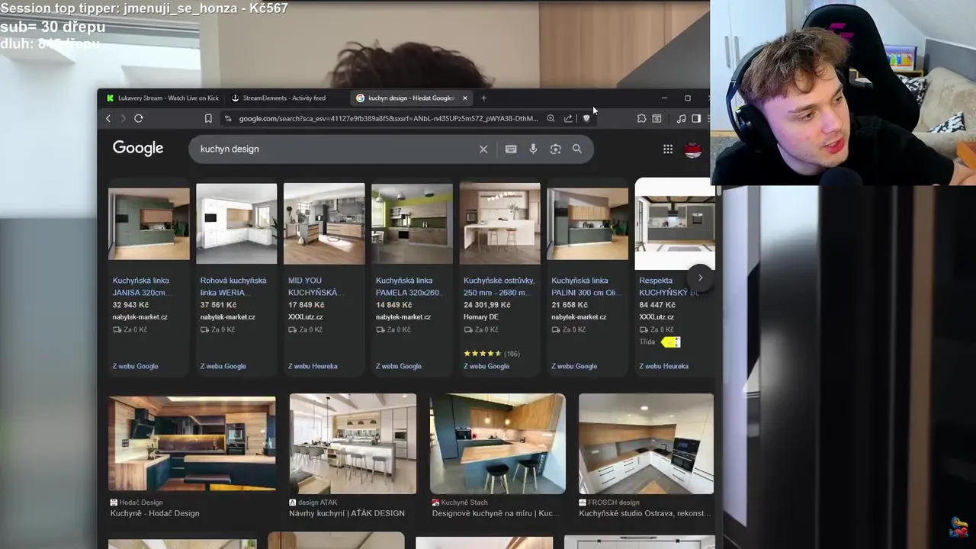Screen dimensions: 976x549
Task: Toggle the browser sidebar panel icon
Action: 696,118
